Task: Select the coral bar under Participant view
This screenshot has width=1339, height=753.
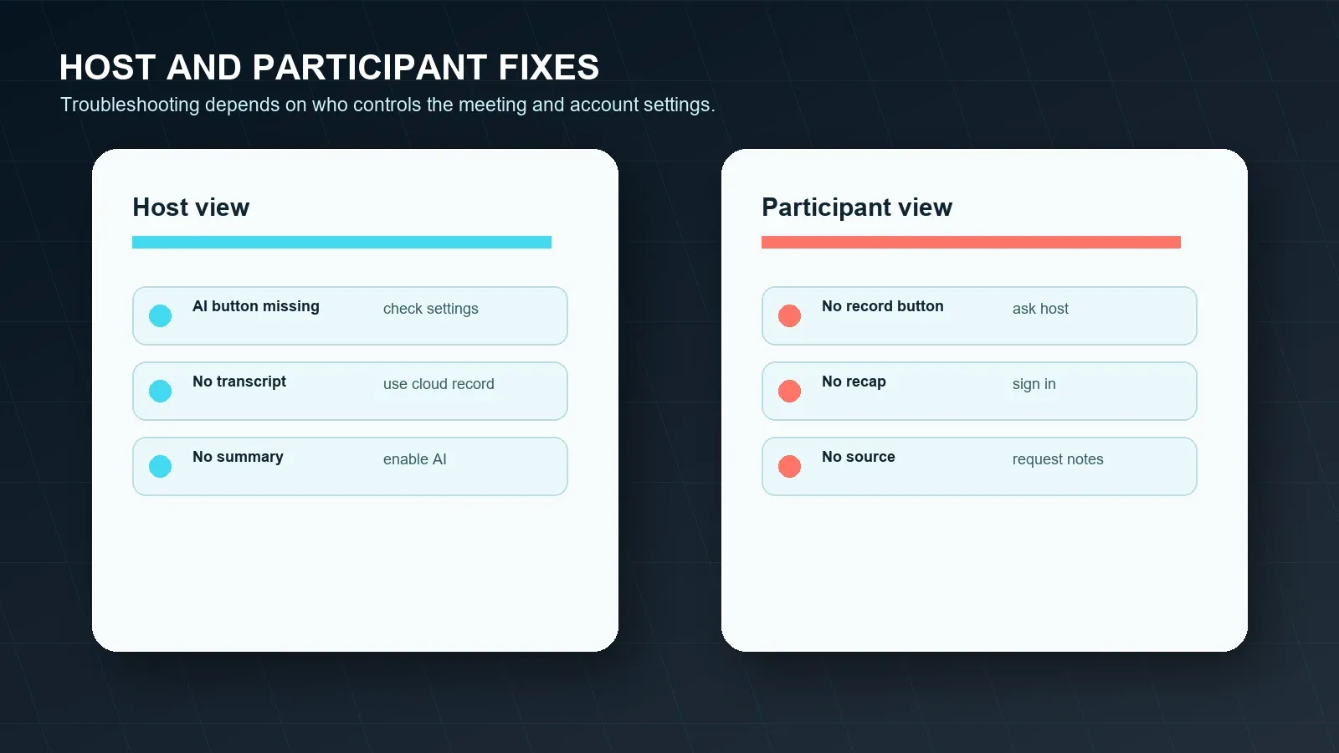Action: tap(971, 242)
